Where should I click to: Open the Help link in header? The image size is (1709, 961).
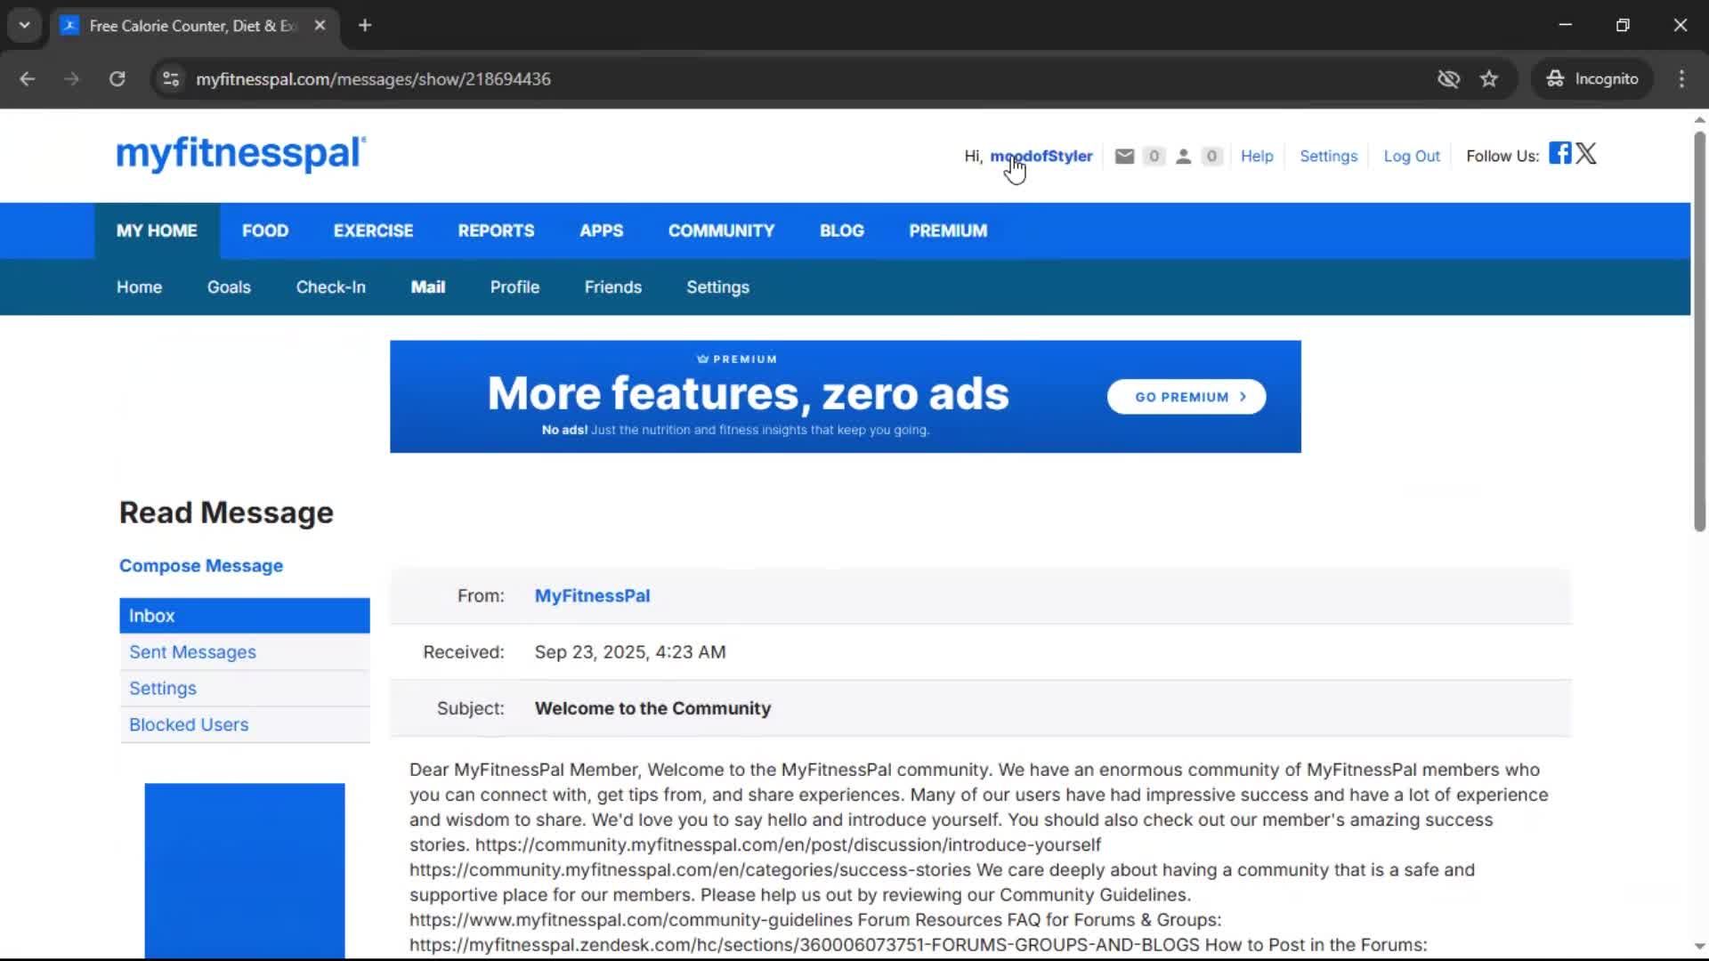pos(1257,157)
